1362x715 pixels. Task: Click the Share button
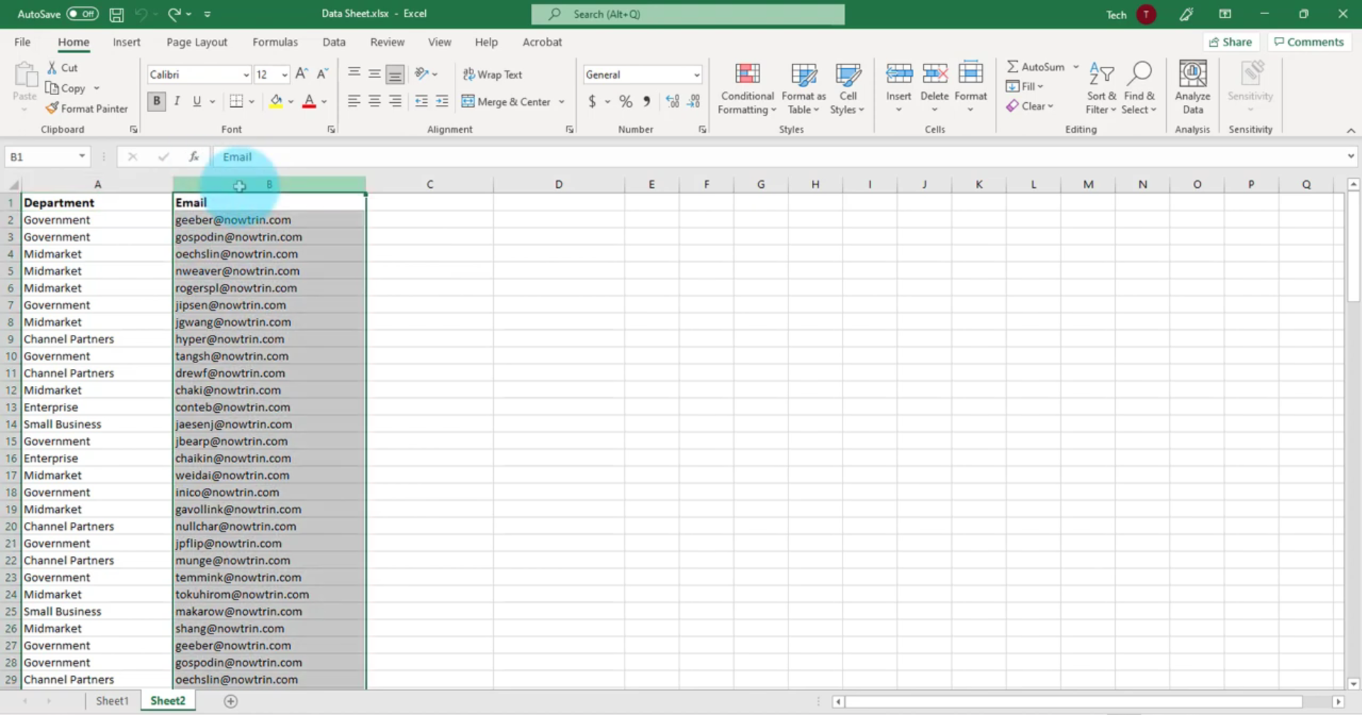[x=1231, y=42]
